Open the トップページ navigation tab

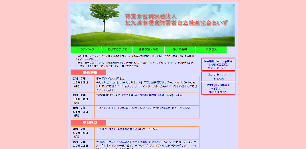86,50
